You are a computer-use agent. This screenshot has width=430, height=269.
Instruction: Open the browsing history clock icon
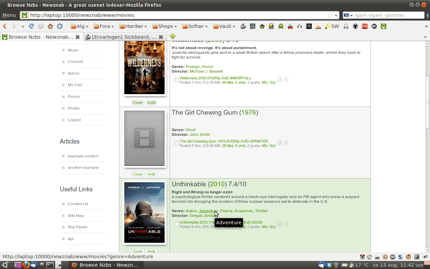pos(60,26)
